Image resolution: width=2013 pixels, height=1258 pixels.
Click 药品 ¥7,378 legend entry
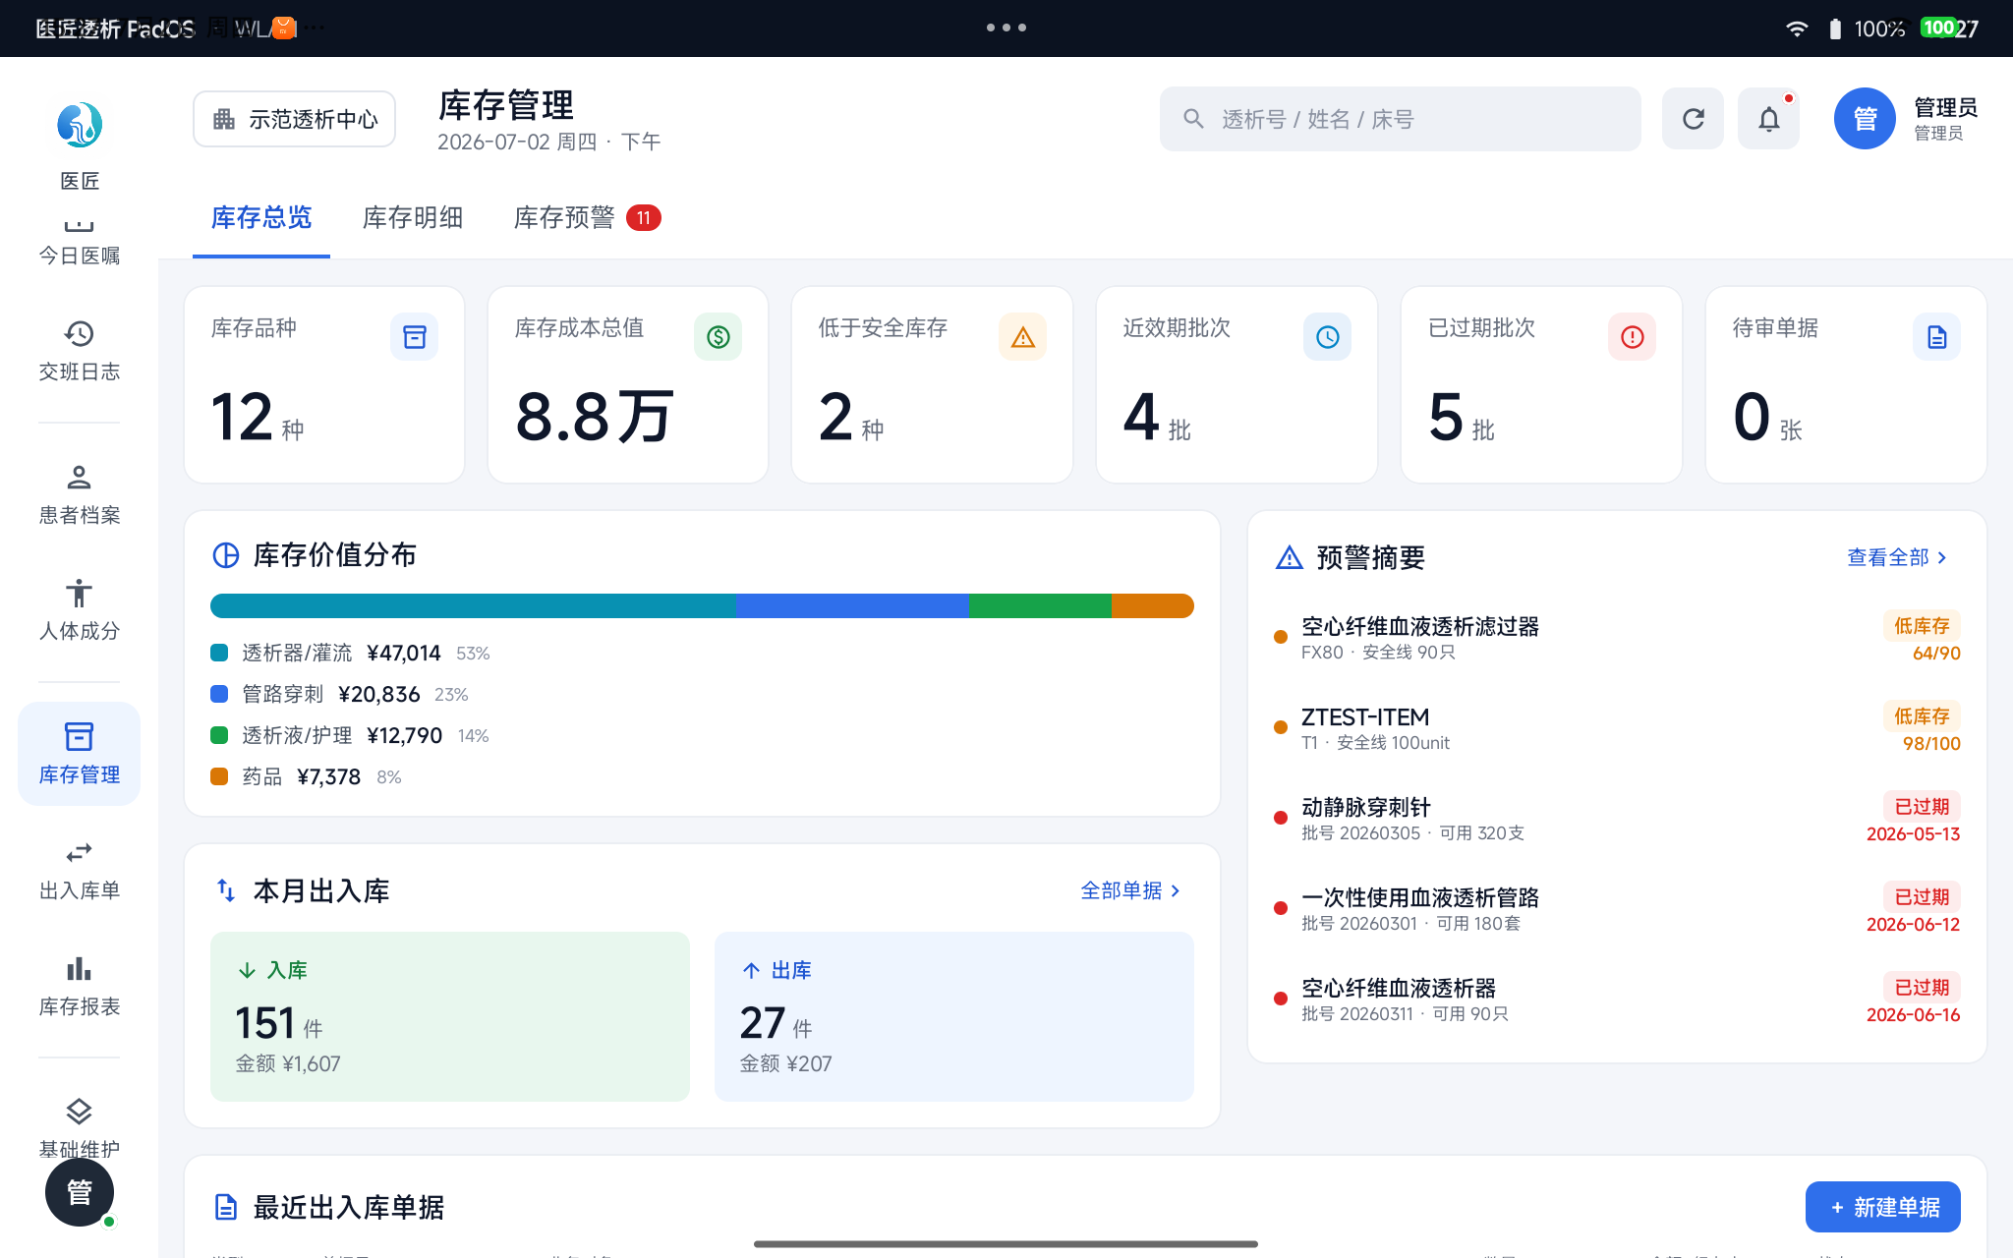coord(306,776)
